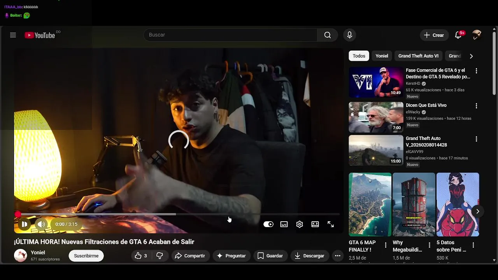
Task: Open the GTA 6 MAP FINALLY short thumbnail
Action: tap(370, 205)
